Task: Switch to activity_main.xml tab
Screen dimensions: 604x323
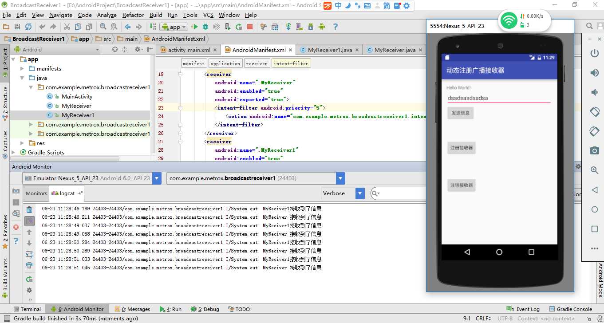Action: (189, 50)
